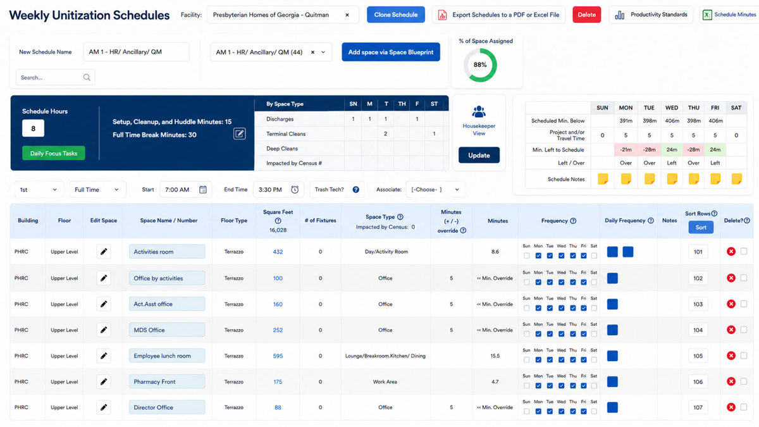Click the help icon beside Daily Frequency header
The image size is (759, 427).
point(651,220)
